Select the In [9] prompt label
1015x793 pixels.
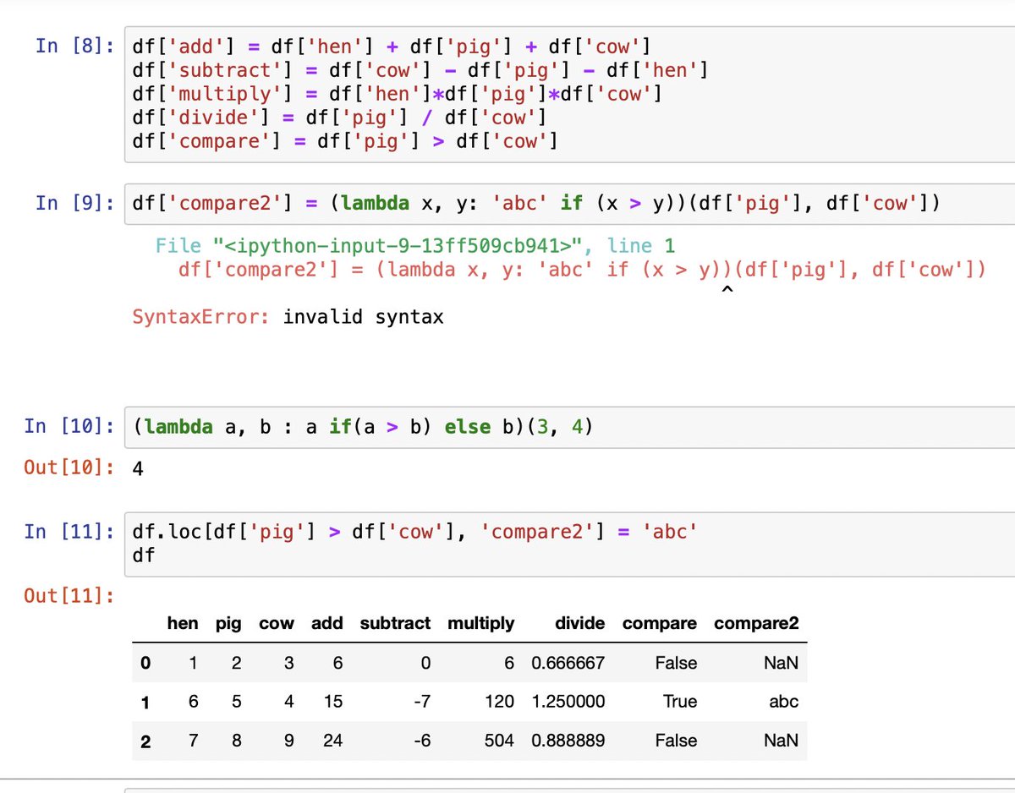77,203
